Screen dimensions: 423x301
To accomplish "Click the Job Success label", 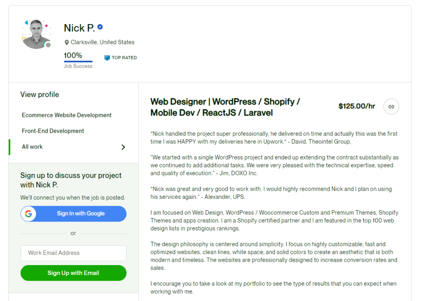I will click(x=78, y=66).
